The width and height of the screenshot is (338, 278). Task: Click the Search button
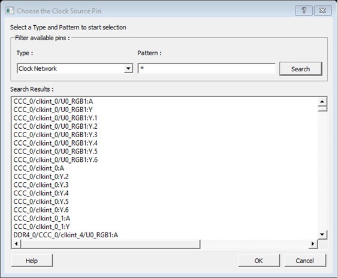[x=300, y=69]
